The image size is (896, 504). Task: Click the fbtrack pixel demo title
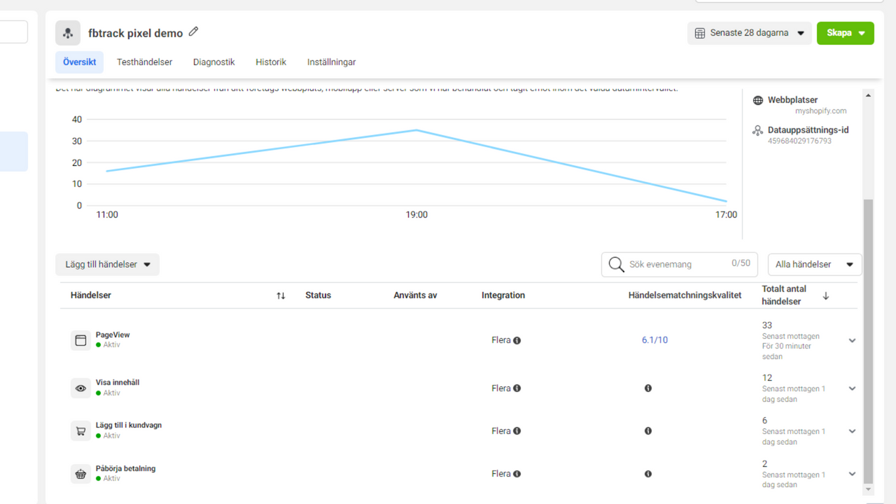pos(136,33)
